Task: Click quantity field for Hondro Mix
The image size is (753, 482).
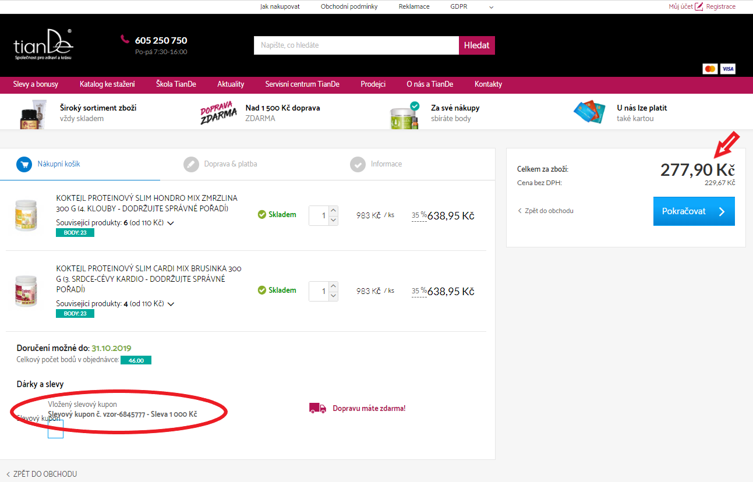Action: click(x=319, y=215)
